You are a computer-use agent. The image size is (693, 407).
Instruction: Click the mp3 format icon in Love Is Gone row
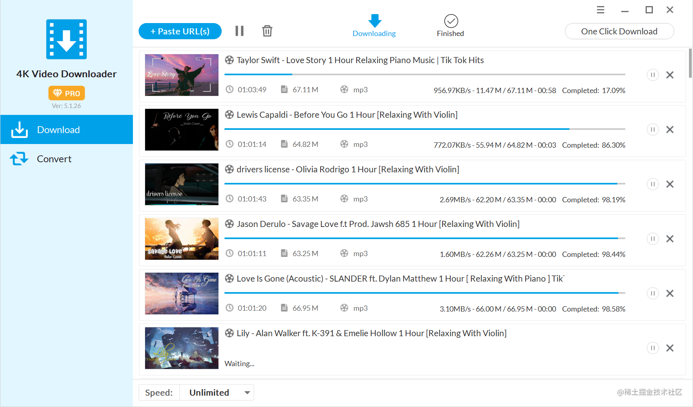coord(344,308)
